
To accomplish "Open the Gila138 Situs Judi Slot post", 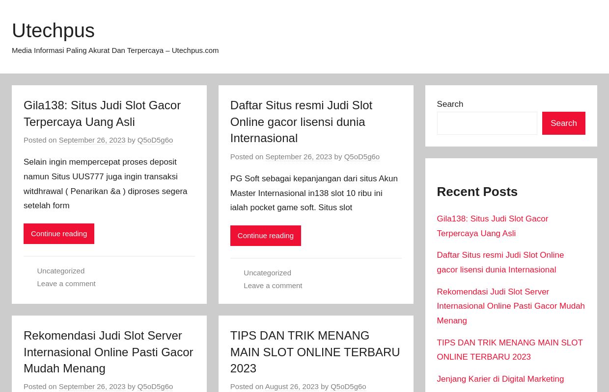I will coord(102,113).
